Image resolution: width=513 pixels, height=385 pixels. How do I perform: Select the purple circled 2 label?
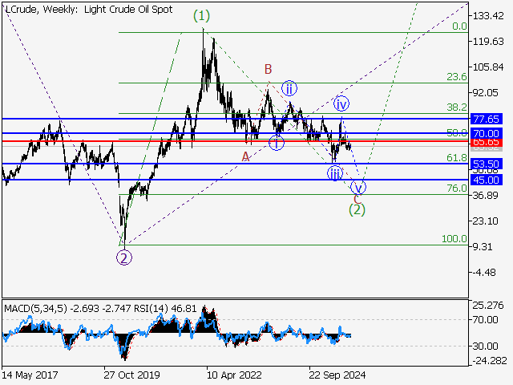point(123,257)
